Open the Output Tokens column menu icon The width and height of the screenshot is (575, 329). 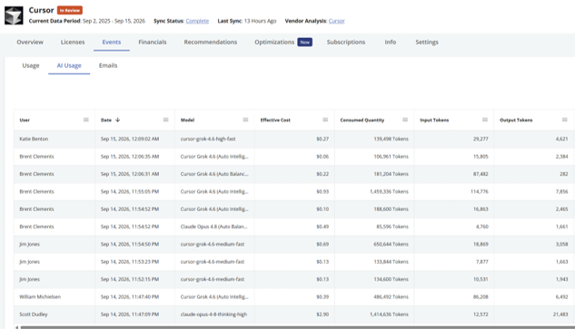[x=565, y=120]
